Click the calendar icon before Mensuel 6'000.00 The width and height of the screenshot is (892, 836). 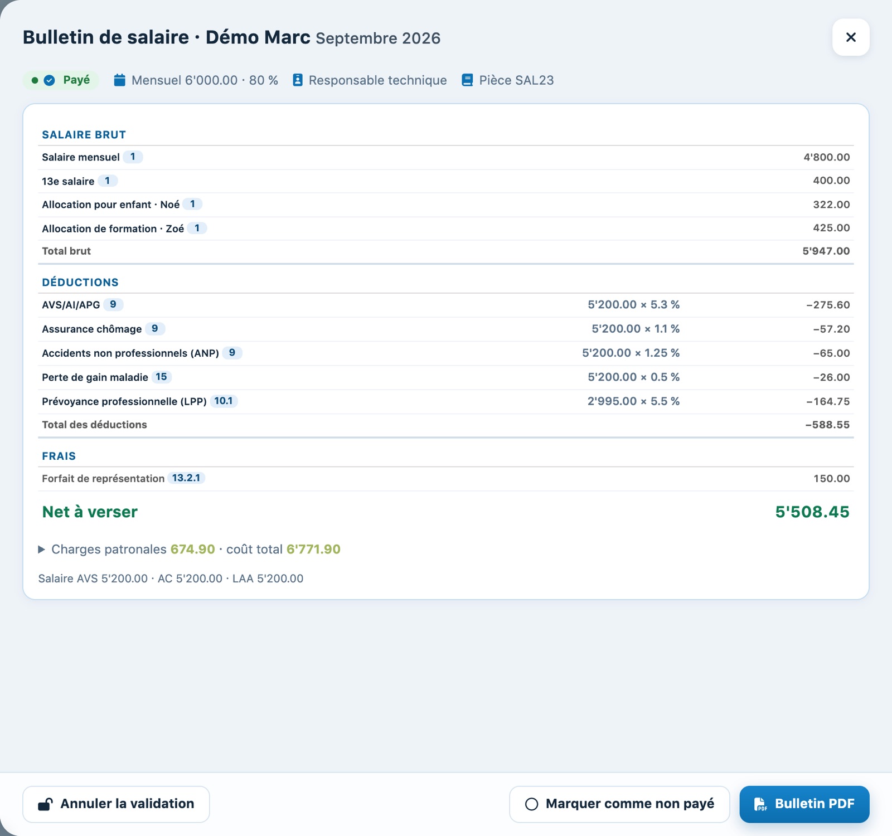(x=119, y=80)
